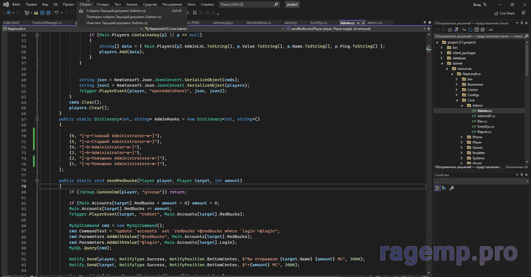
Task: Switch to the FractionManager.cs tab
Action: [47, 23]
